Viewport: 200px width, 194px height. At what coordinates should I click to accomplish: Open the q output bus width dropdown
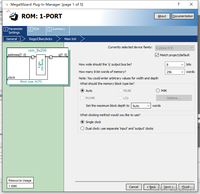(x=175, y=65)
